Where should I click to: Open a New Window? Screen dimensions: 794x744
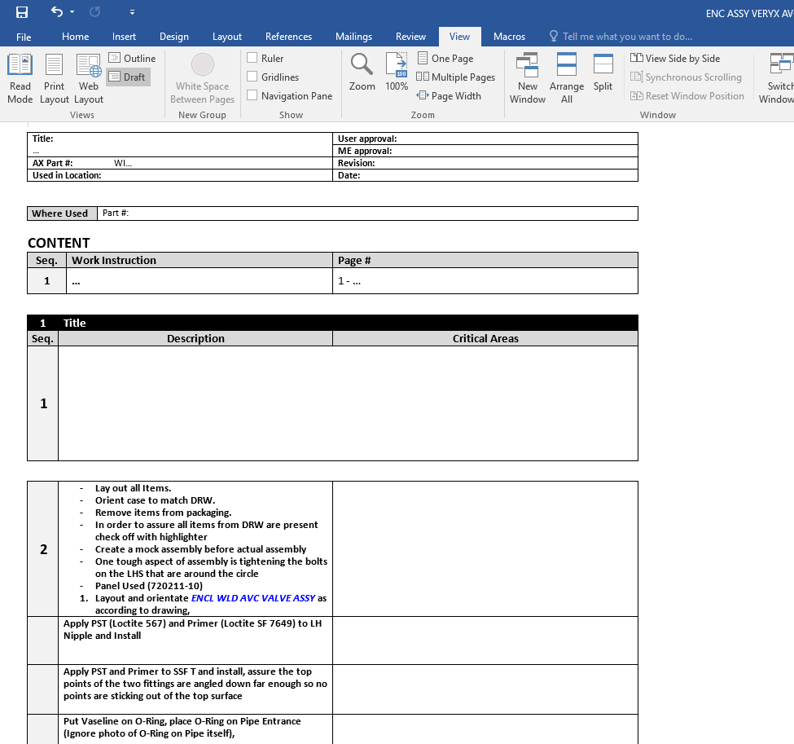528,79
